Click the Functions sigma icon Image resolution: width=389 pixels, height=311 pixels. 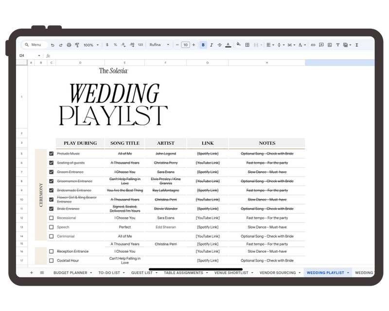pyautogui.click(x=357, y=45)
